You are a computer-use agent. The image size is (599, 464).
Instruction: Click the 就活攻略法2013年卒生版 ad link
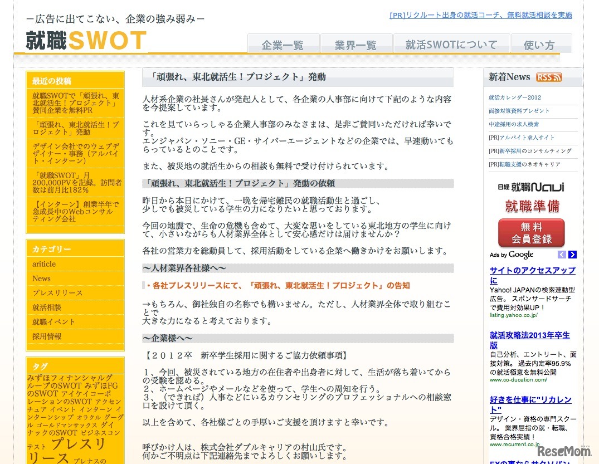pos(529,340)
